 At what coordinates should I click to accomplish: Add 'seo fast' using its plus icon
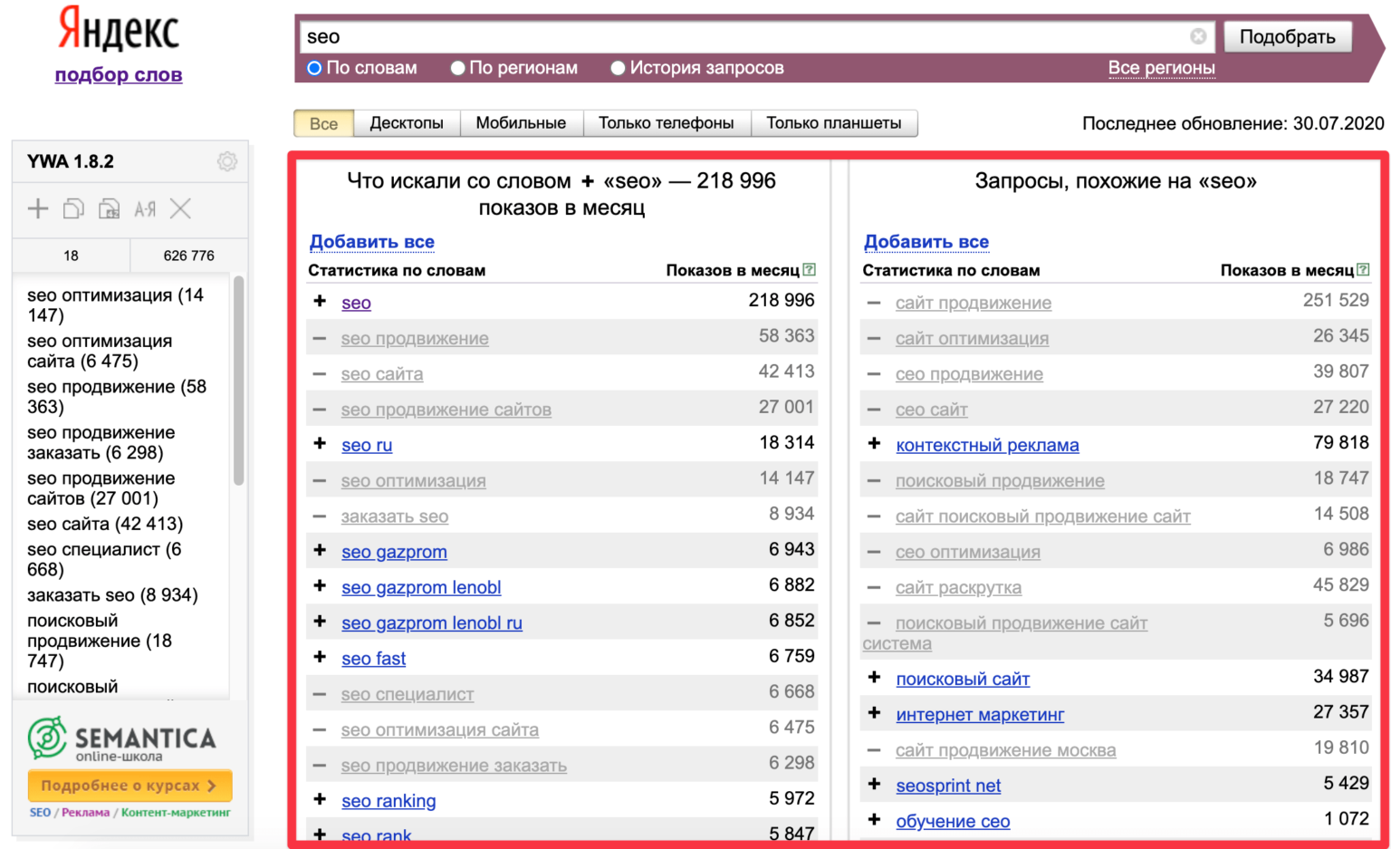tap(320, 657)
